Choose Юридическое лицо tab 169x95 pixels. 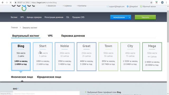pyautogui.click(x=49, y=77)
